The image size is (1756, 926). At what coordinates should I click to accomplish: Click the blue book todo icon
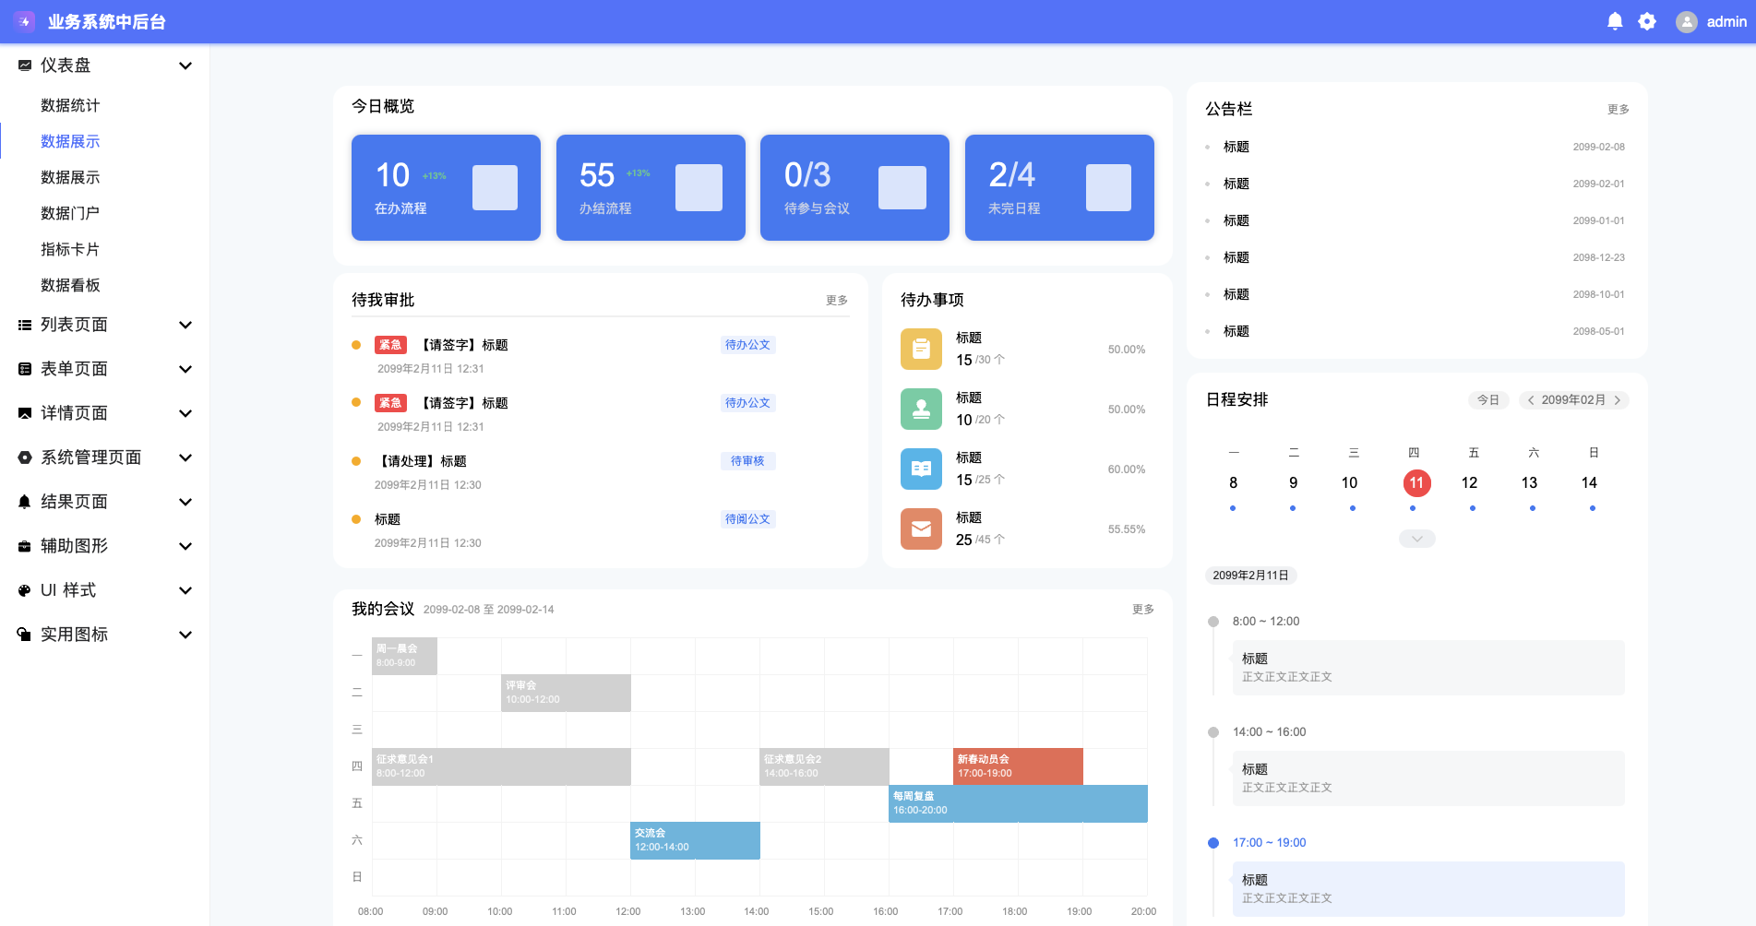(x=921, y=469)
